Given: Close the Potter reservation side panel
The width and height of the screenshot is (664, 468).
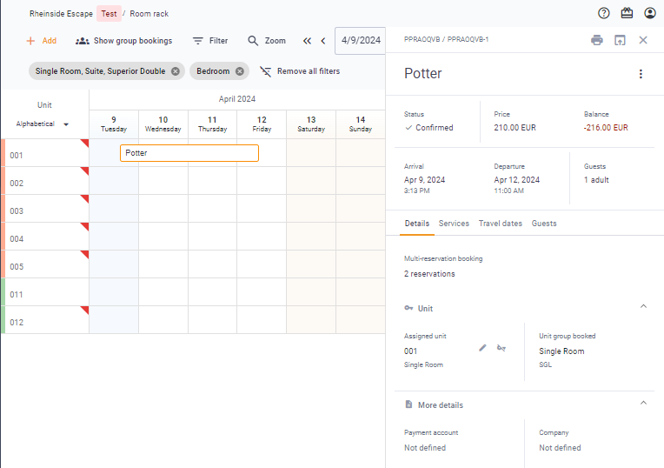Looking at the screenshot, I should [x=643, y=40].
